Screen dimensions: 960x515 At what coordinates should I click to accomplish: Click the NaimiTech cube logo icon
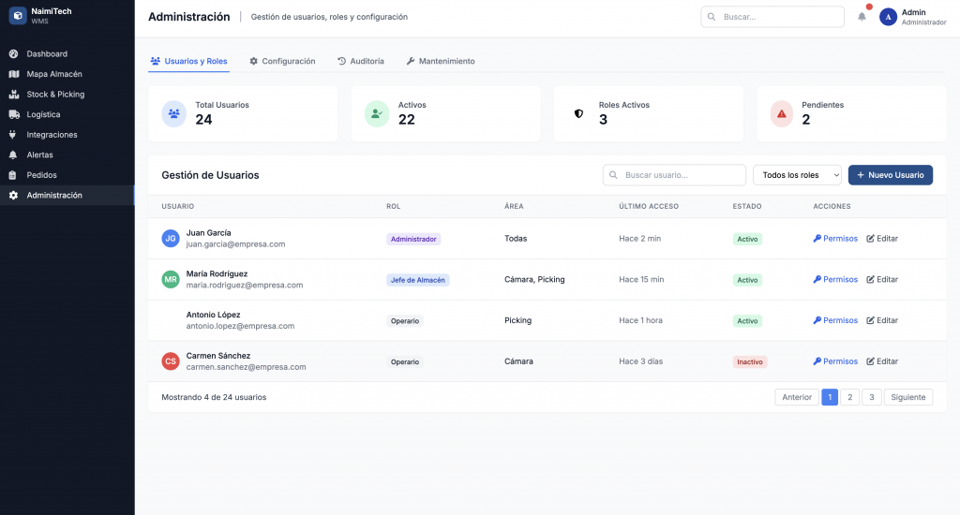pos(18,16)
